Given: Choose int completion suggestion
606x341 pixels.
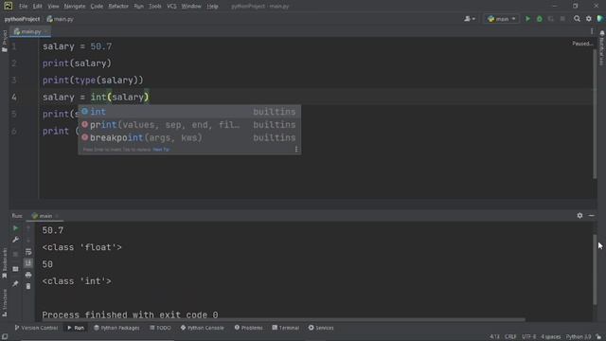Looking at the screenshot, I should 189,112.
